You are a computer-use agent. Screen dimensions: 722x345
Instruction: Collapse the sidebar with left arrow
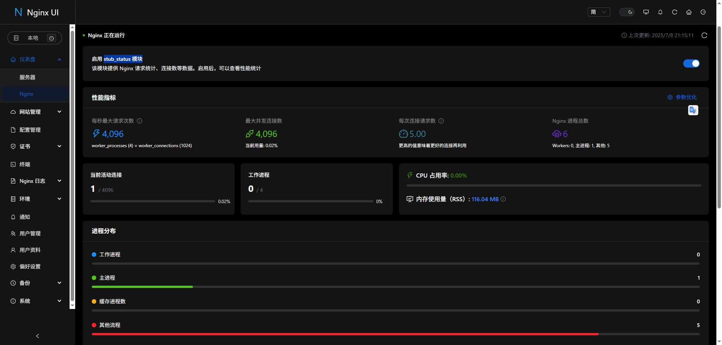pos(38,336)
